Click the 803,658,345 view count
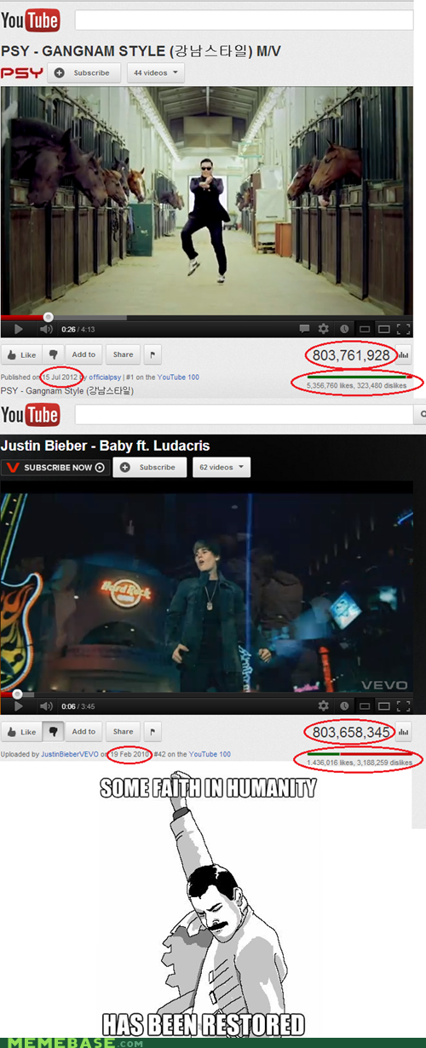This screenshot has height=1048, width=426. click(x=351, y=732)
